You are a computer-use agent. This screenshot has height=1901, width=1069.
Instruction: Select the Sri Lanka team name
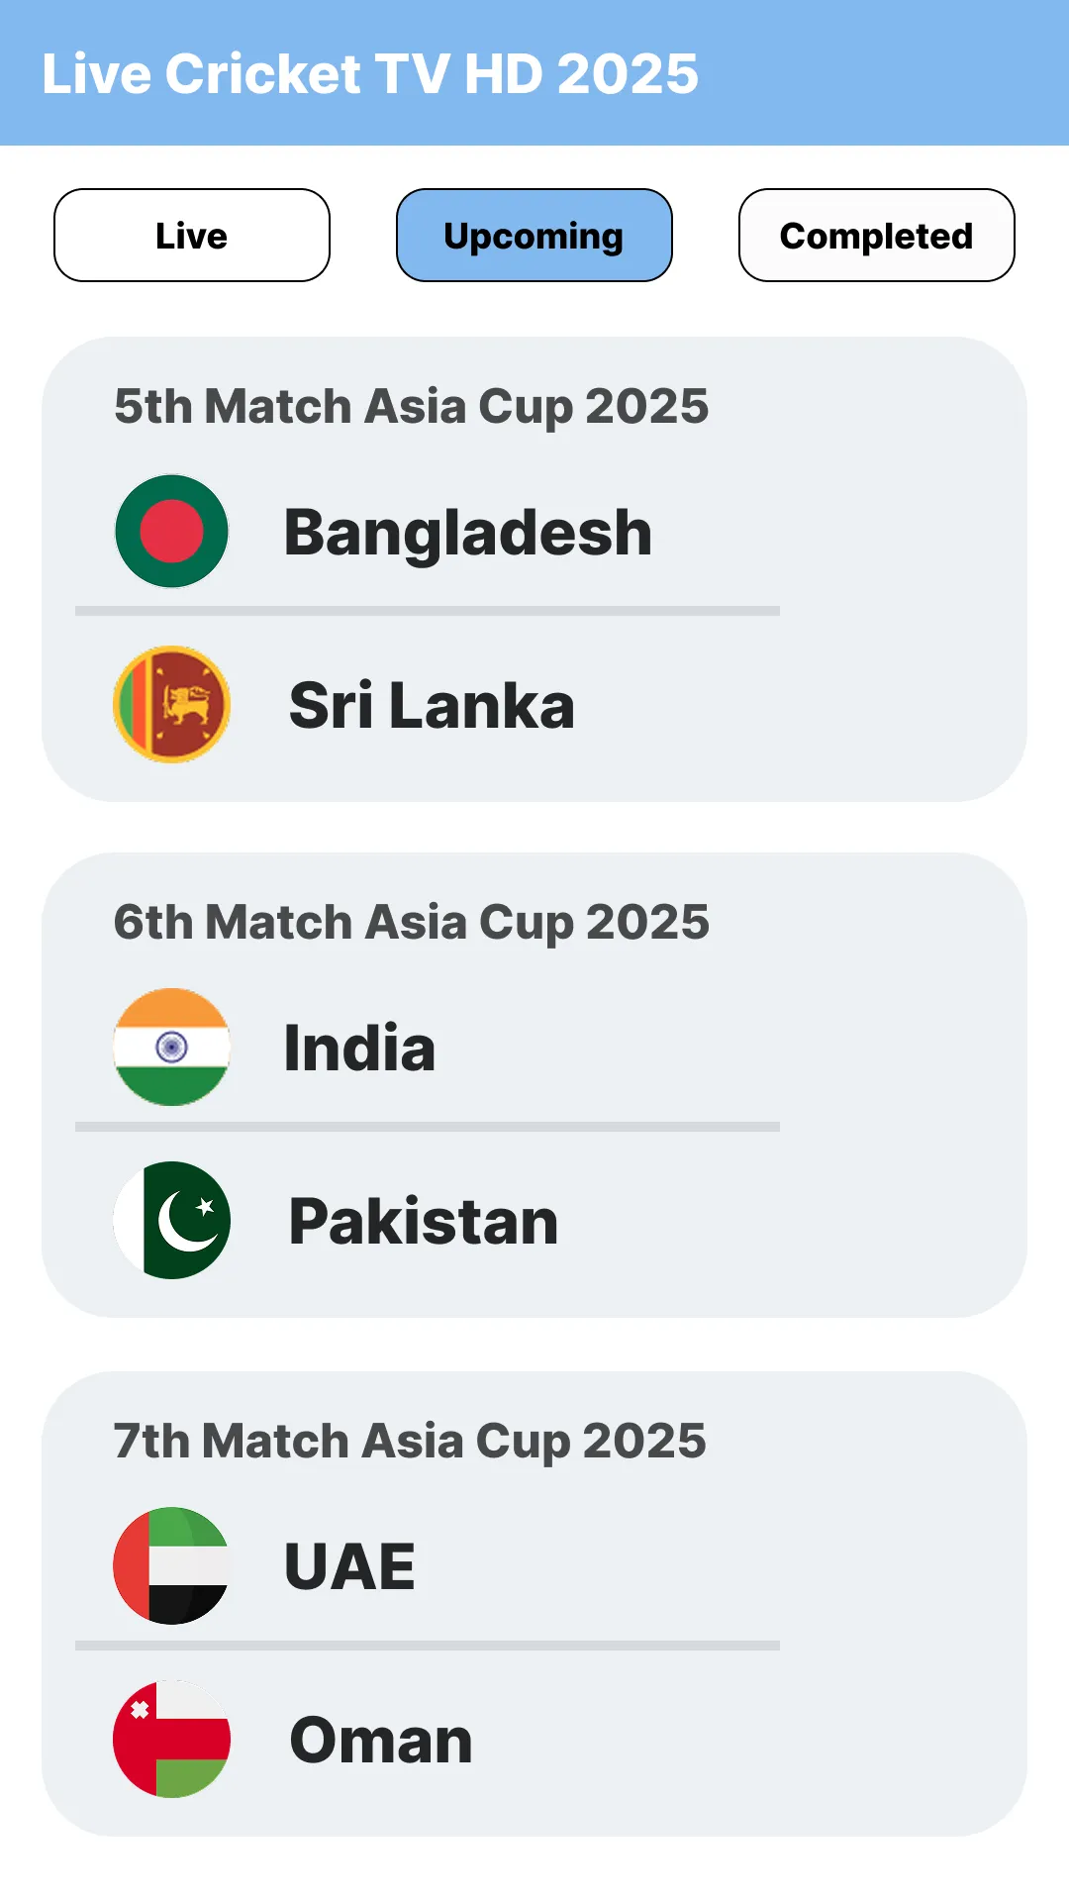(432, 706)
